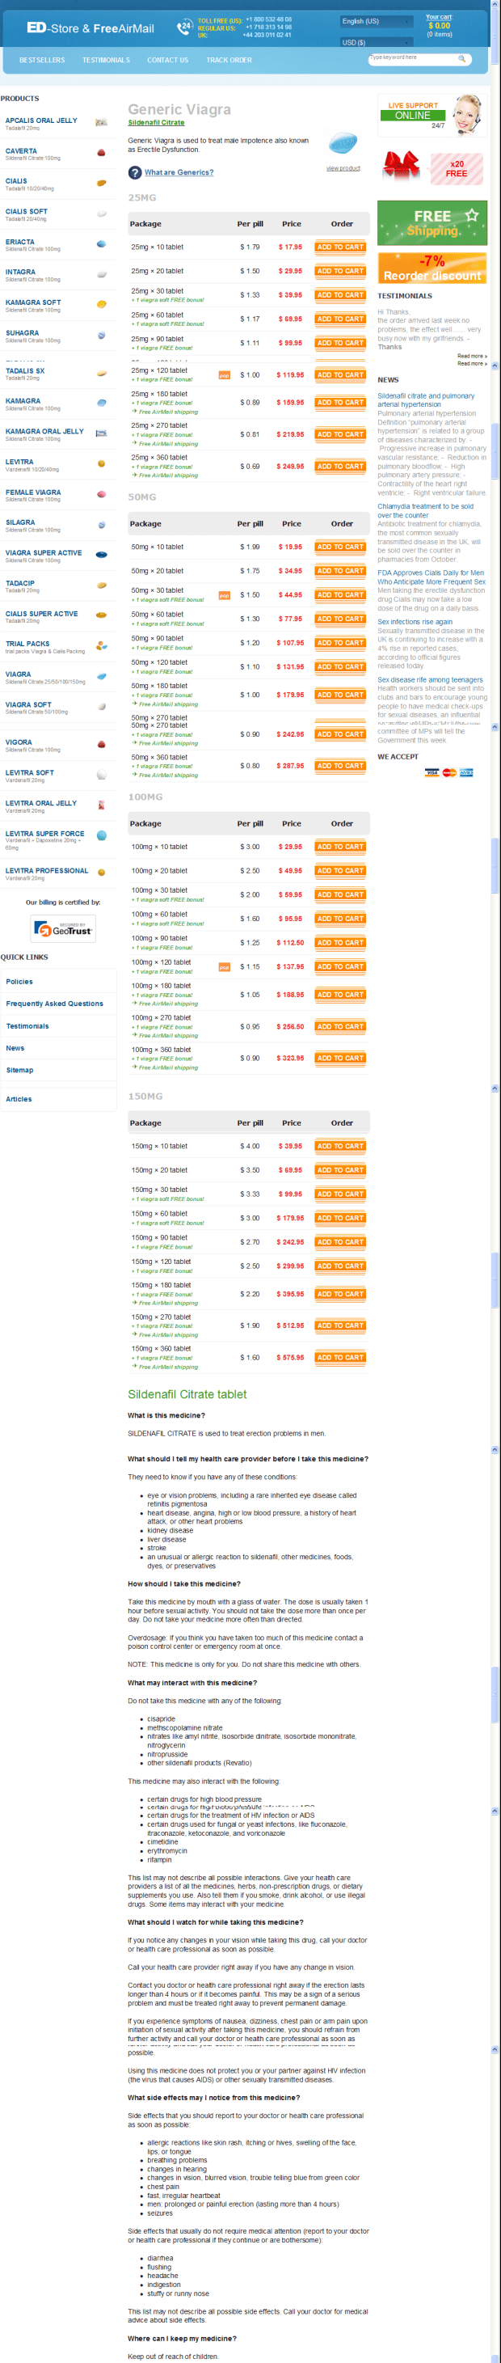Click the Caverta red pill icon

(x=101, y=152)
